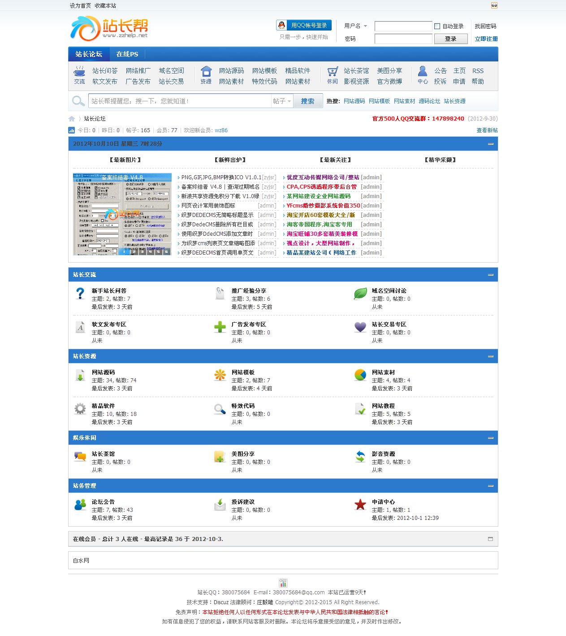Open the 用户名 login type dropdown
566x636 pixels.
[356, 26]
